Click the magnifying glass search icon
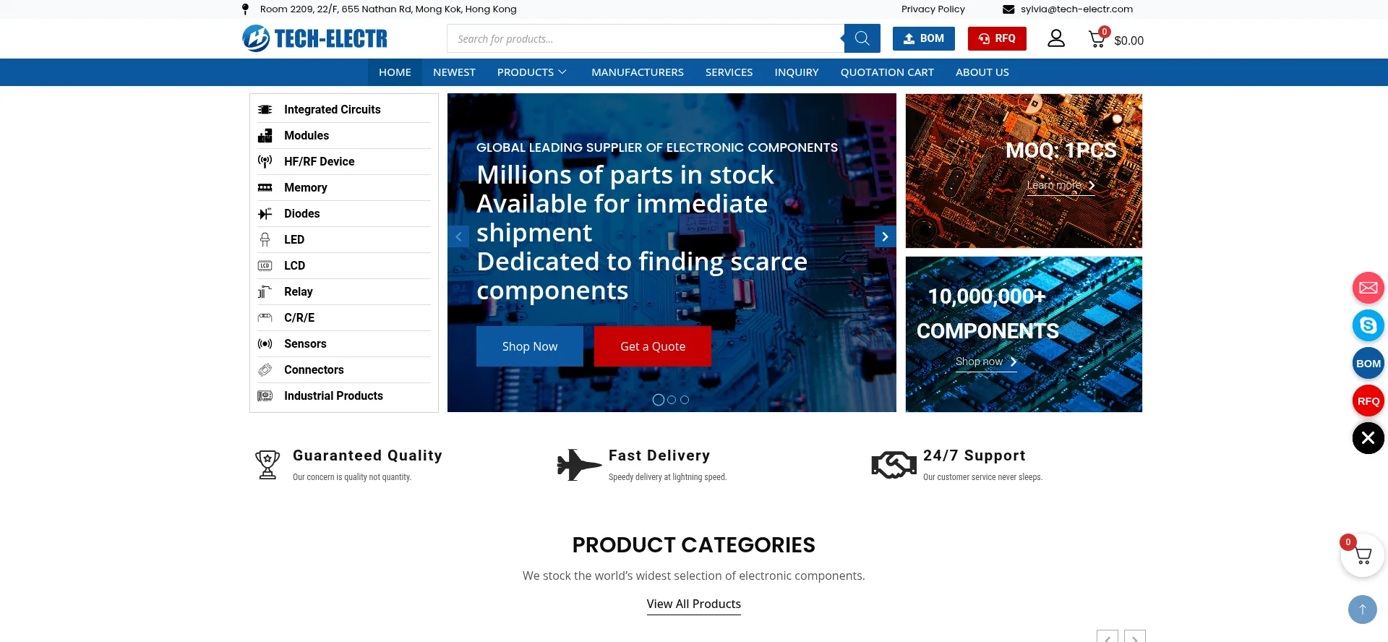Image resolution: width=1388 pixels, height=642 pixels. pyautogui.click(x=862, y=38)
